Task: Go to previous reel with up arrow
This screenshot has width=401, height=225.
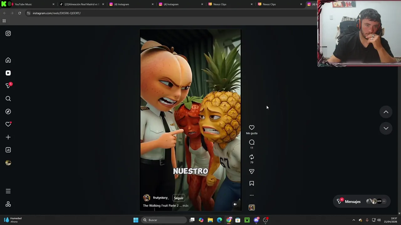Action: (386, 112)
